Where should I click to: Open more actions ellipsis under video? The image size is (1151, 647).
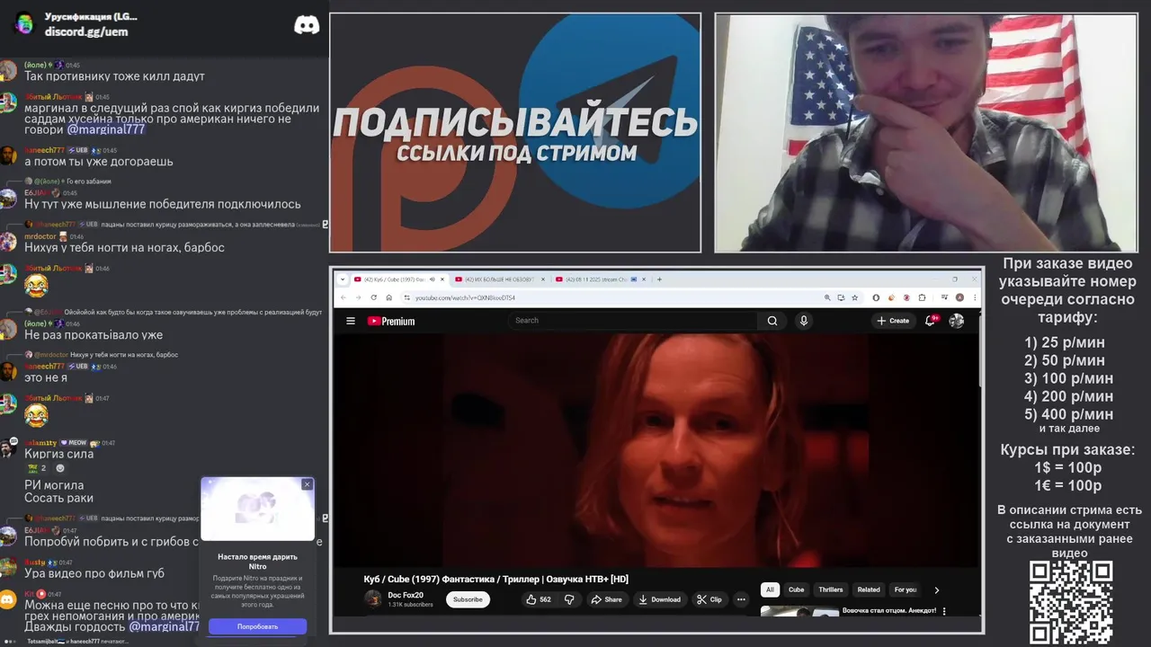(741, 599)
